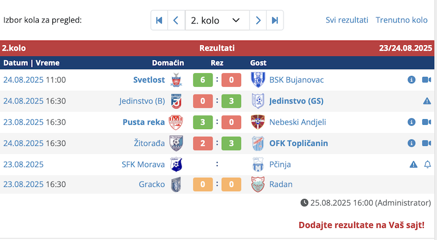Image resolution: width=437 pixels, height=240 pixels.
Task: Expand the 2. kolo round dropdown
Action: [217, 20]
